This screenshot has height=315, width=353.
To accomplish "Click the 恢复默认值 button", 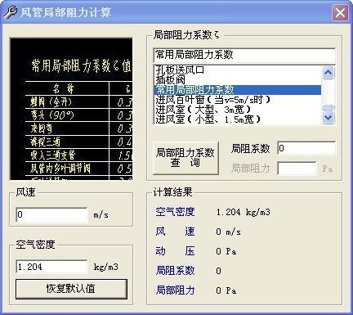I will [71, 289].
